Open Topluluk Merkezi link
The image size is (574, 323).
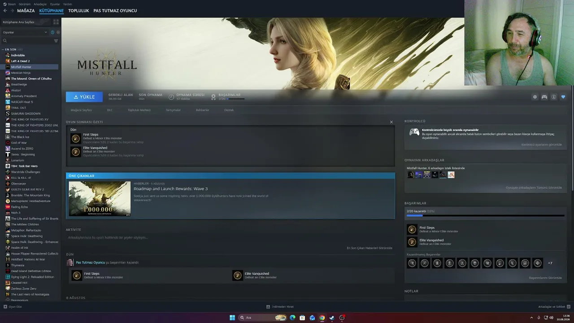tap(139, 110)
